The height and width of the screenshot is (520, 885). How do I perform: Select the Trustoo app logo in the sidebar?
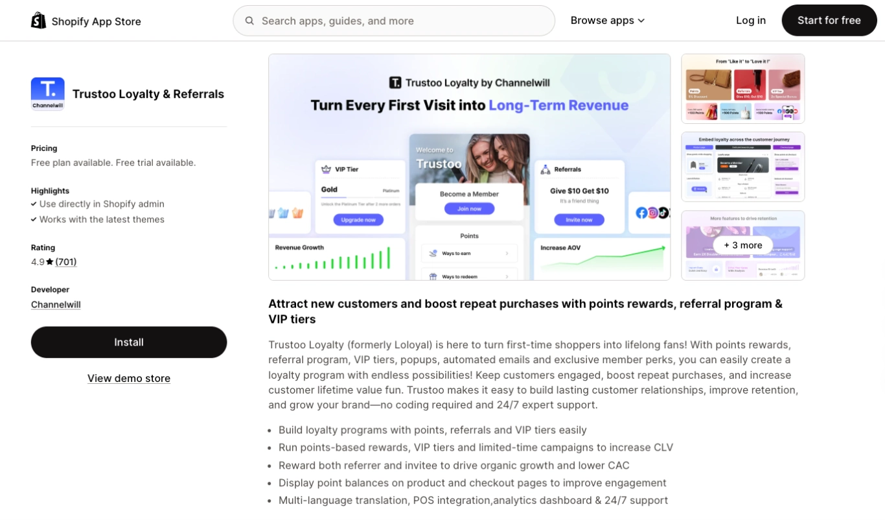coord(47,93)
